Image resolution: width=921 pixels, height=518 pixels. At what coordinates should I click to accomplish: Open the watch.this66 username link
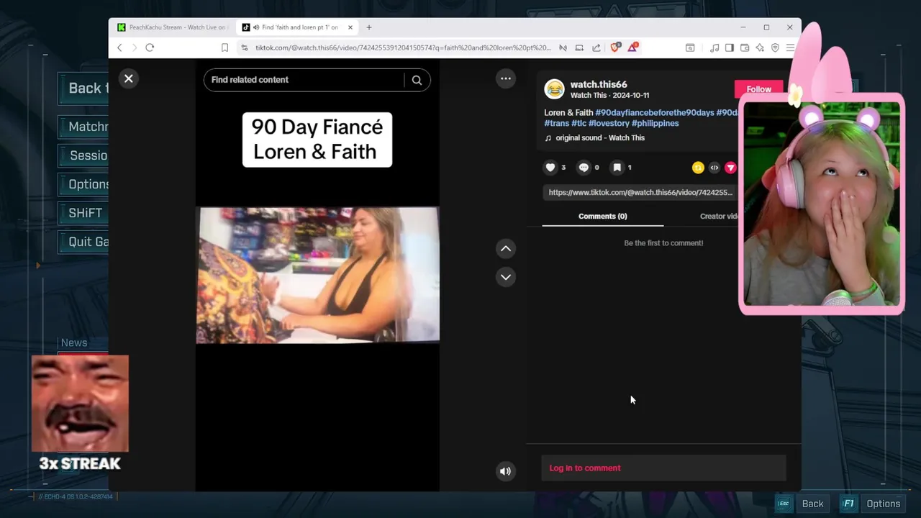pos(599,84)
